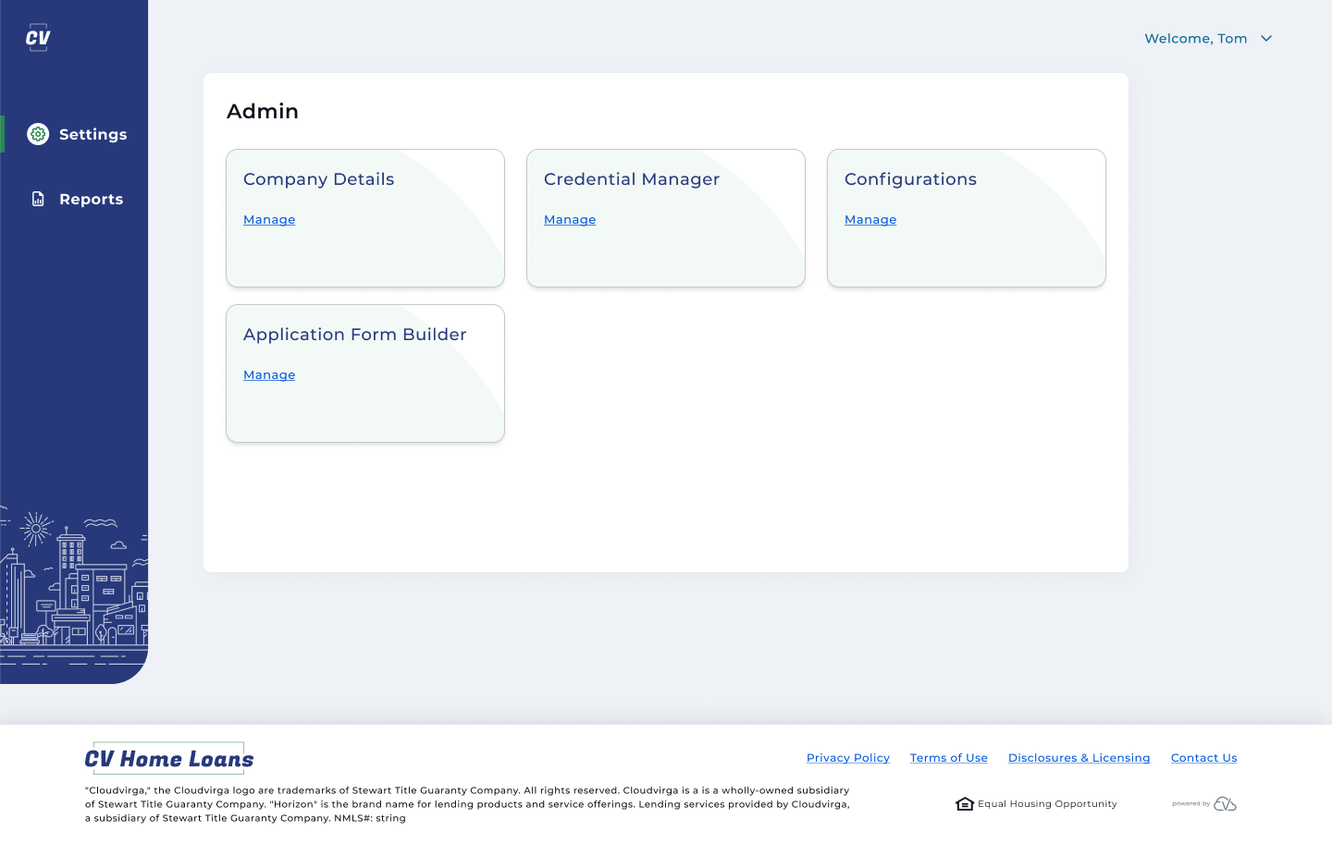Click Manage under Credential Manager

pyautogui.click(x=570, y=220)
